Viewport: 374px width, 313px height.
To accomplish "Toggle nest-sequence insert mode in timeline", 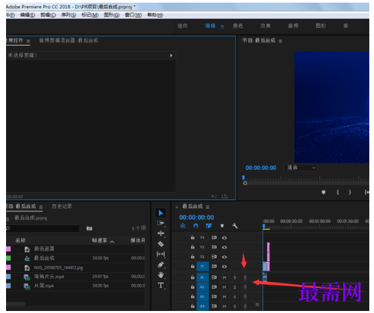I will (x=183, y=226).
